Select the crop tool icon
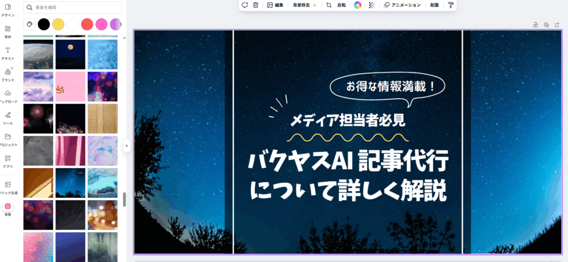 tap(328, 5)
